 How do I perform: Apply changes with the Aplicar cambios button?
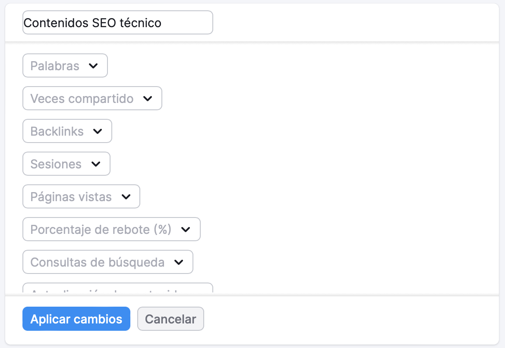(x=76, y=319)
